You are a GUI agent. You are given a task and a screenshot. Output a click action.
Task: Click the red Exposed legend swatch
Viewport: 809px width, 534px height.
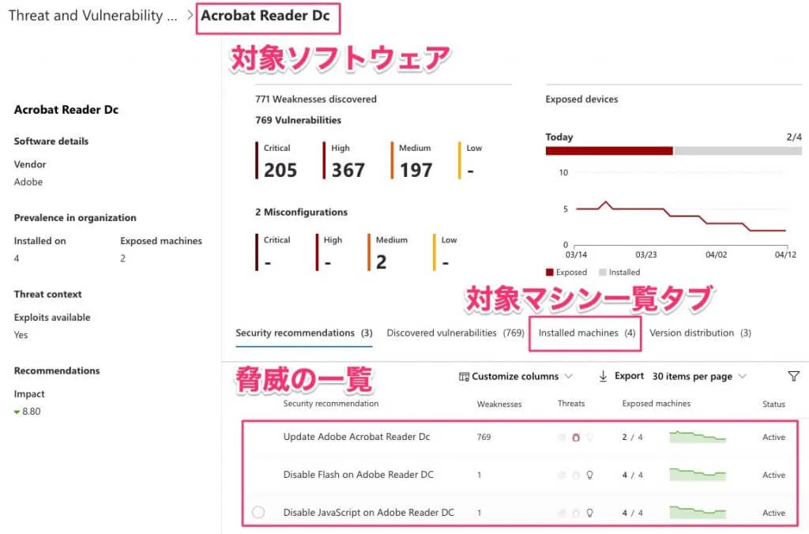(550, 273)
